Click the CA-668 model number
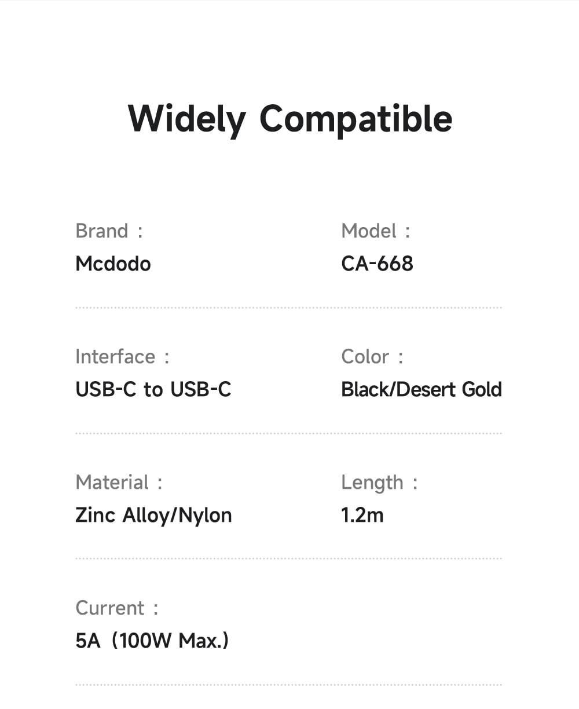The width and height of the screenshot is (579, 709). (x=378, y=264)
